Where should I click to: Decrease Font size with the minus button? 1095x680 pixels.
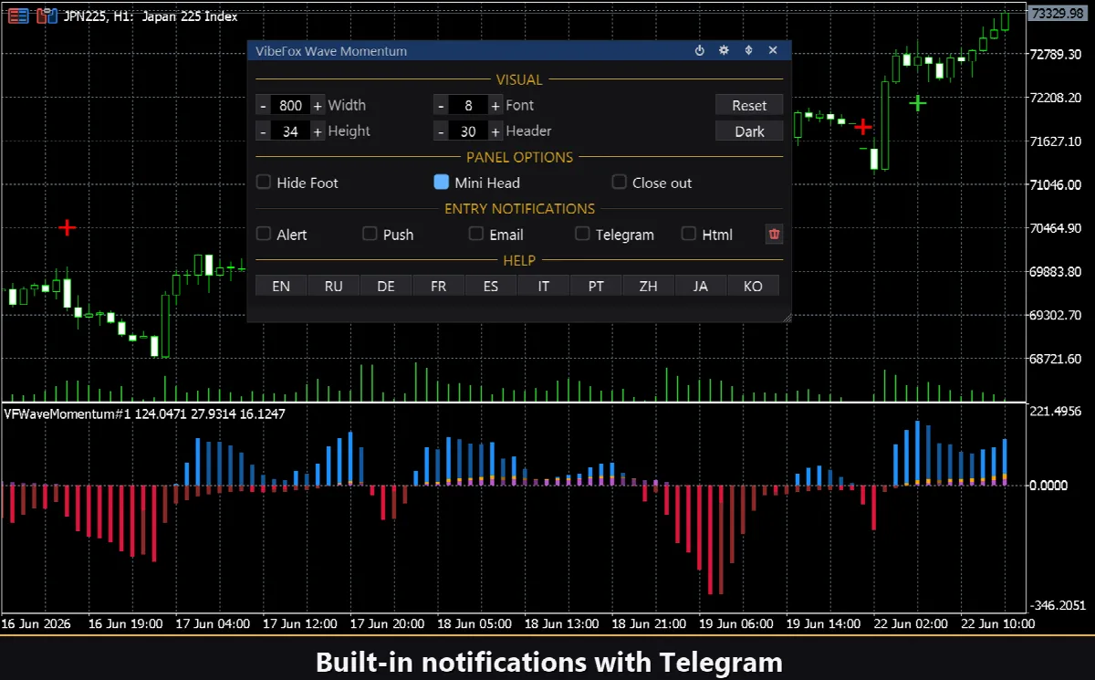point(441,106)
